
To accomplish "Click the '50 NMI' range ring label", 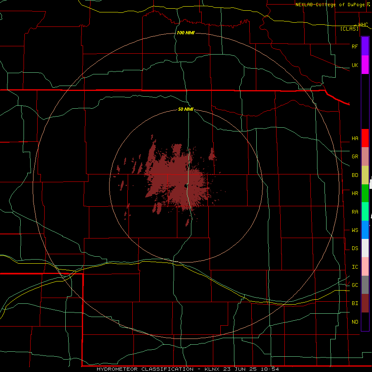I will click(186, 109).
